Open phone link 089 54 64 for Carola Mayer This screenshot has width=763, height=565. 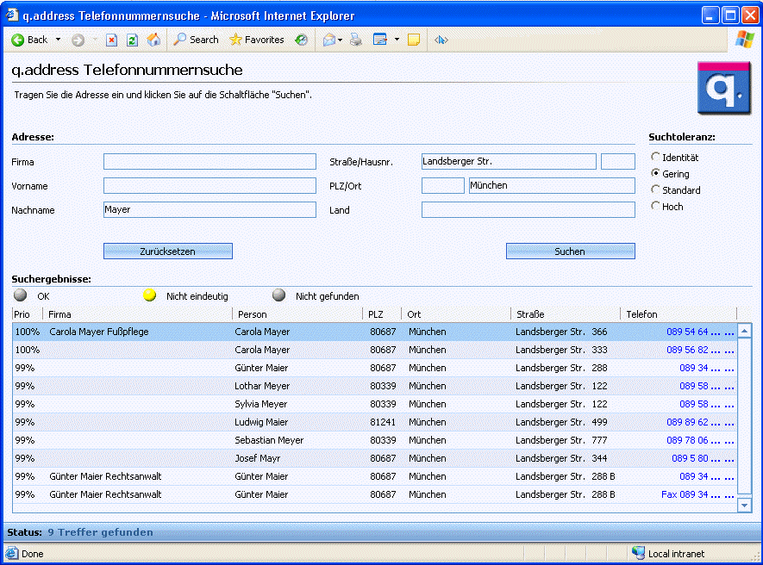pos(700,332)
